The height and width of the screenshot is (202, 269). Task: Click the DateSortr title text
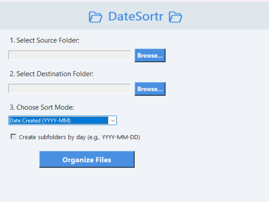(x=136, y=17)
